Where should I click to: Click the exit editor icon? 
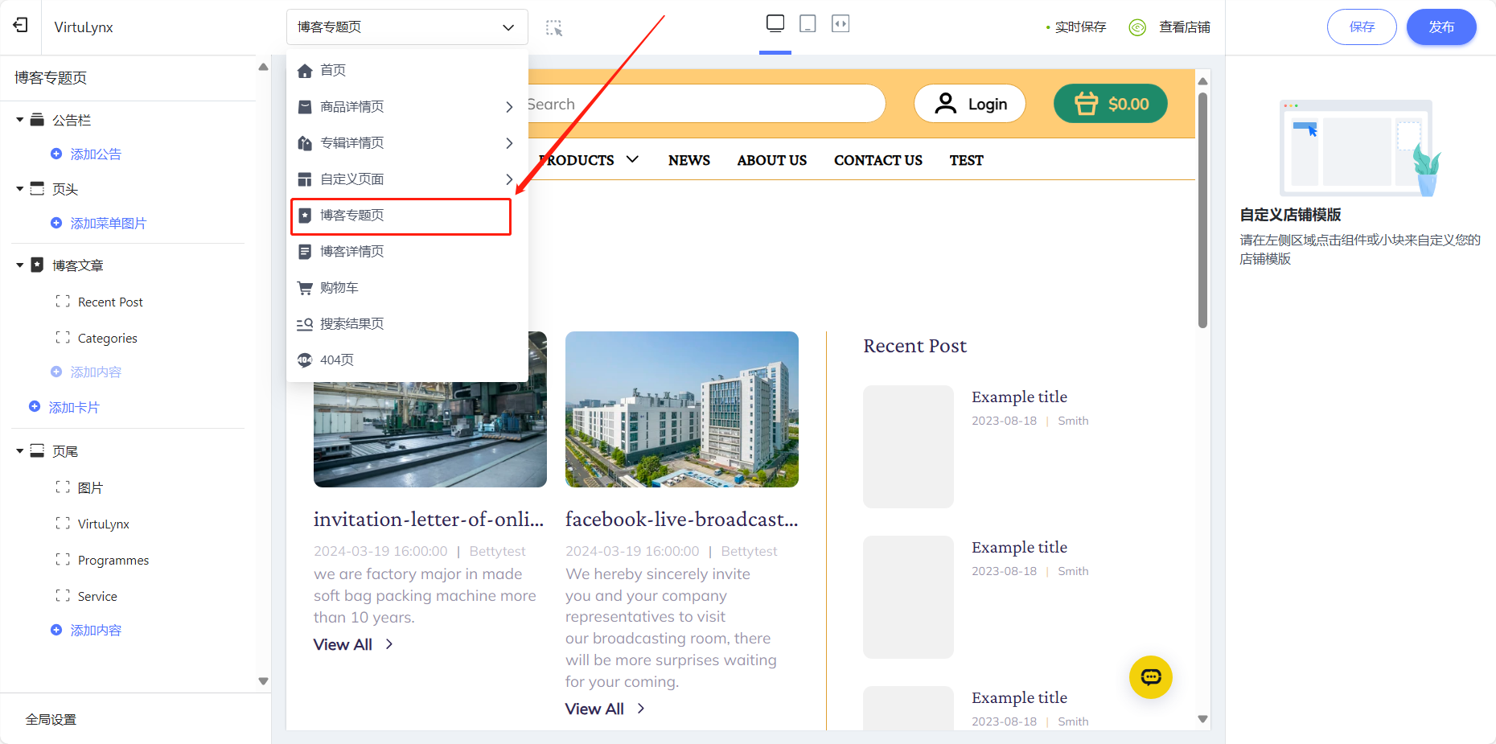(21, 26)
